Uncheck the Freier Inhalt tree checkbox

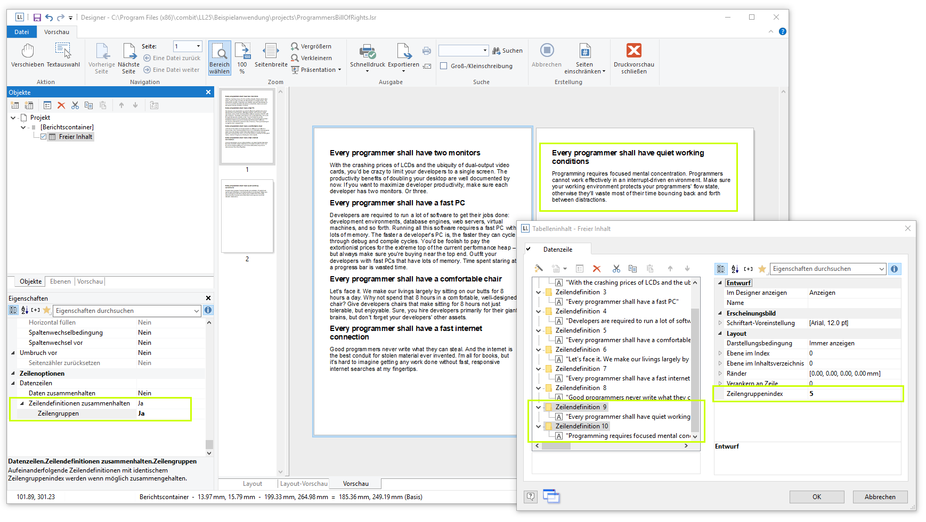pos(44,137)
